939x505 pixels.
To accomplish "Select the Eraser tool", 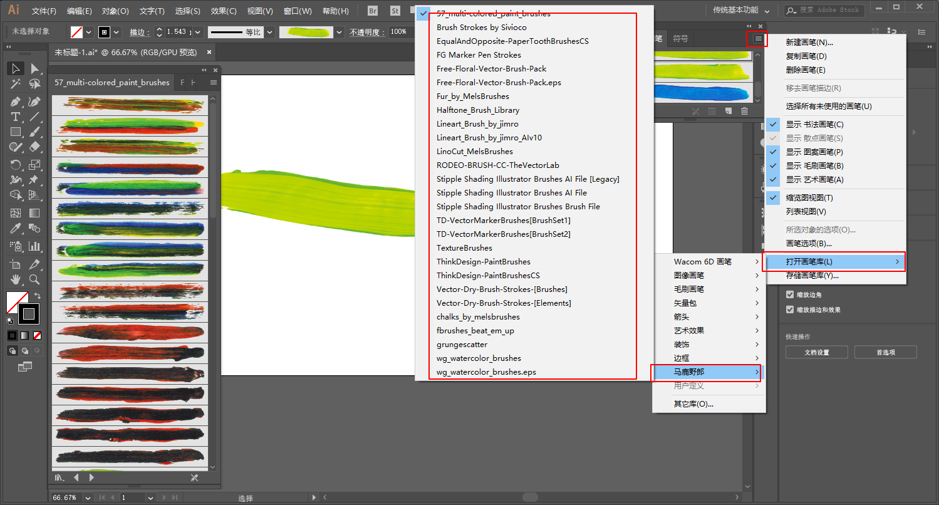I will (x=34, y=147).
